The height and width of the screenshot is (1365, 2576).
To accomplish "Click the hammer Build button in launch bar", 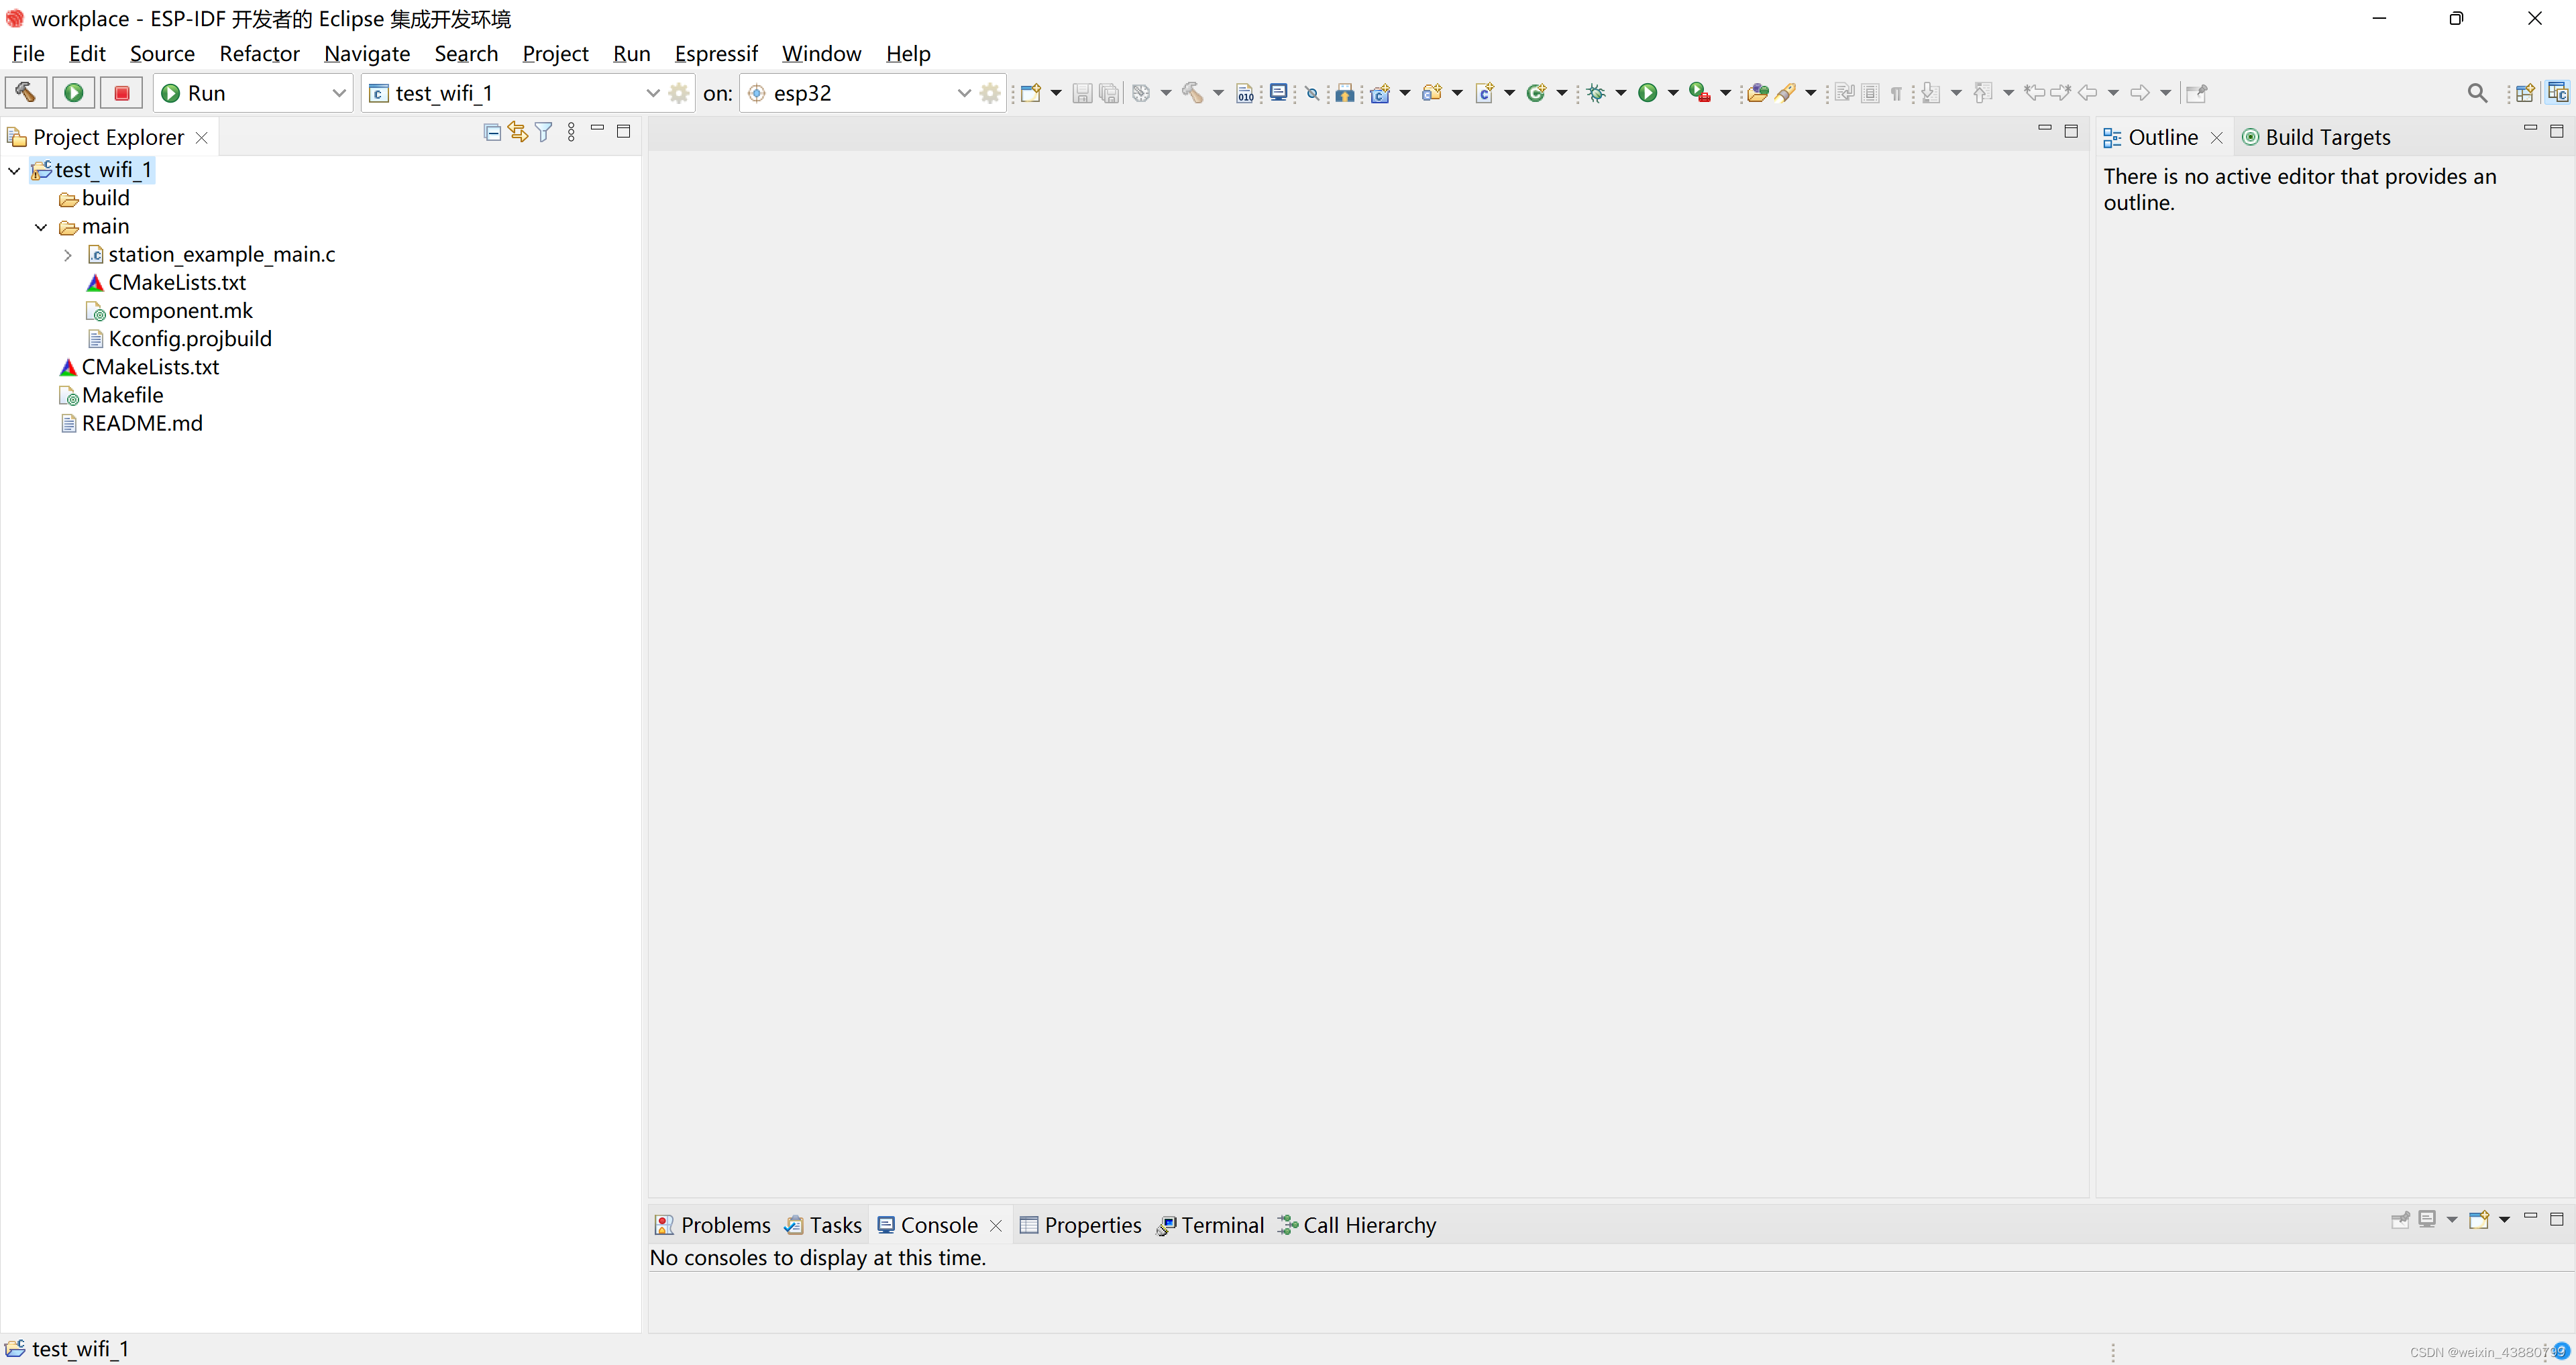I will pyautogui.click(x=25, y=93).
